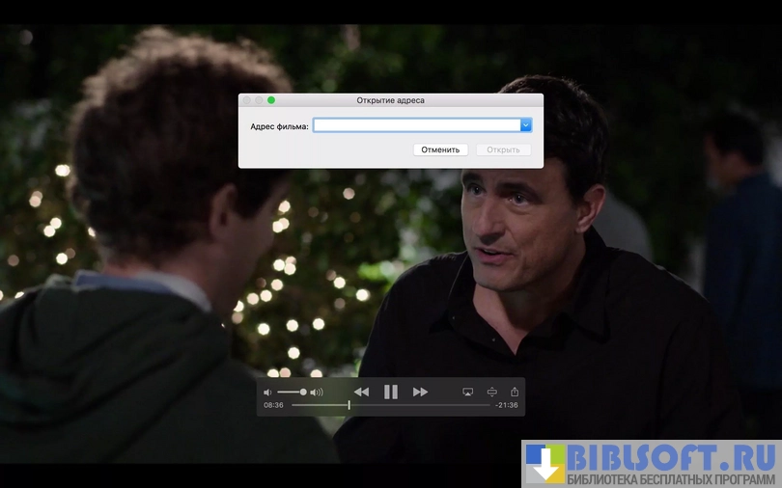This screenshot has width=782, height=488.
Task: Click the icon between AirPlay and Share
Action: pyautogui.click(x=491, y=392)
